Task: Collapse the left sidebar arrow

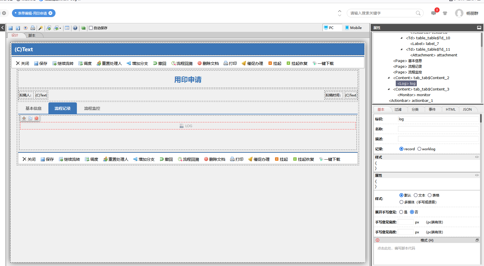Action: point(3,28)
